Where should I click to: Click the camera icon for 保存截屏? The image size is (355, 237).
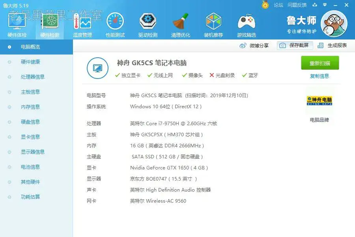pyautogui.click(x=282, y=45)
